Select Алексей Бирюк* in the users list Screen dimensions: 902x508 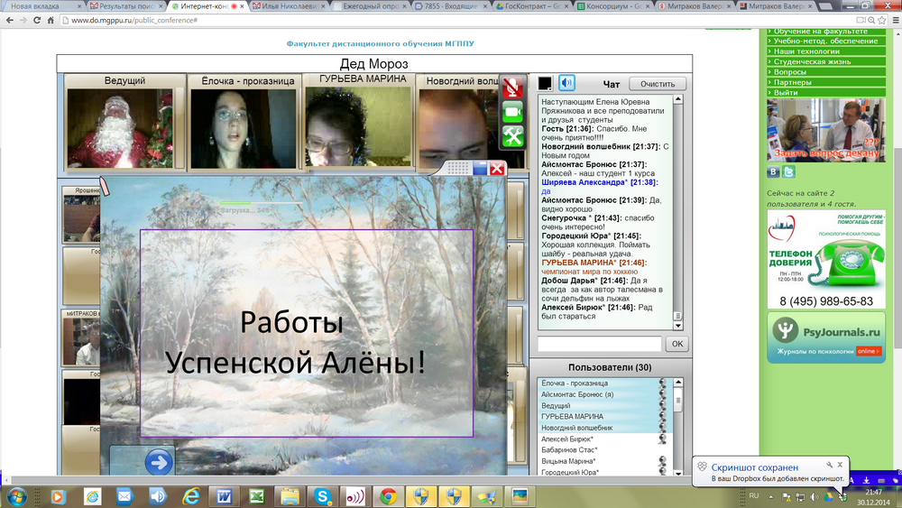pos(604,439)
